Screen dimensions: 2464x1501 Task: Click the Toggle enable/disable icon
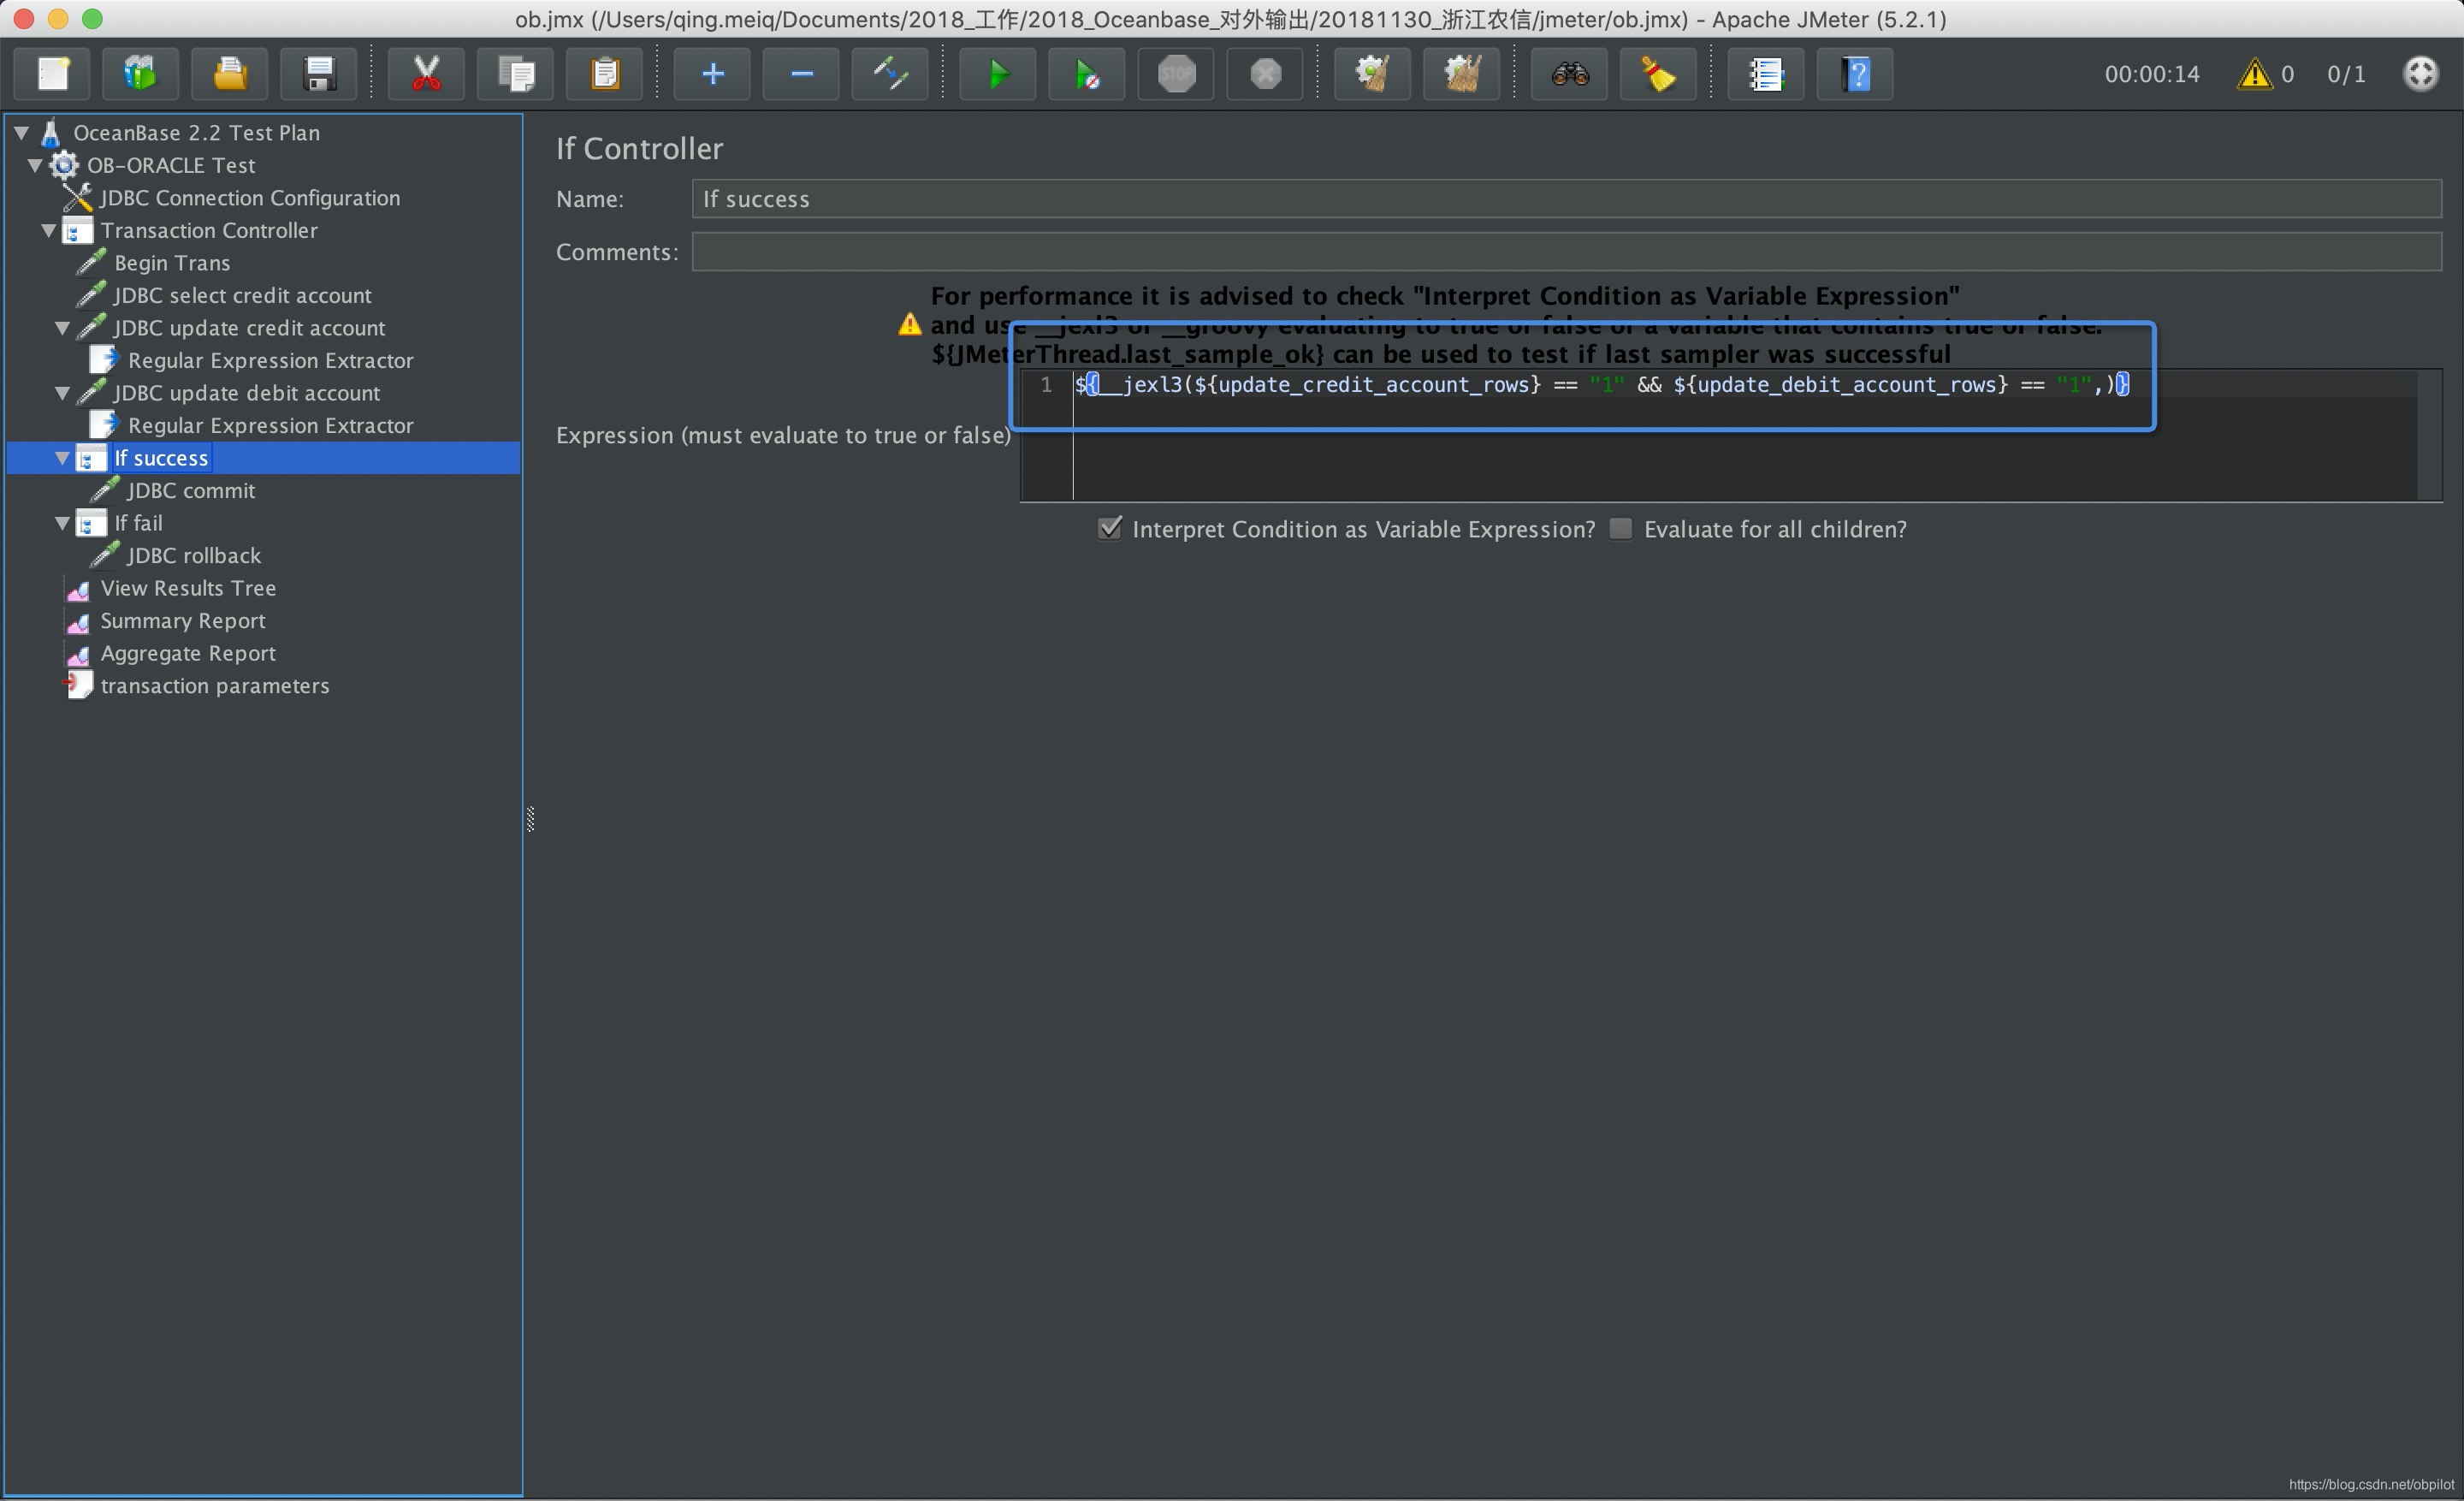(890, 74)
